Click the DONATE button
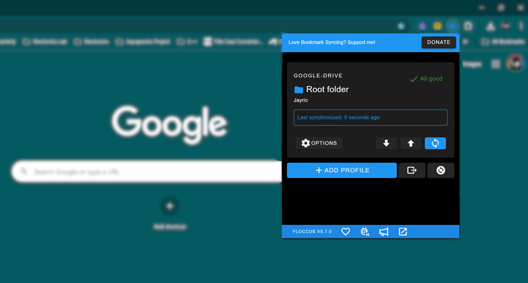 point(438,42)
